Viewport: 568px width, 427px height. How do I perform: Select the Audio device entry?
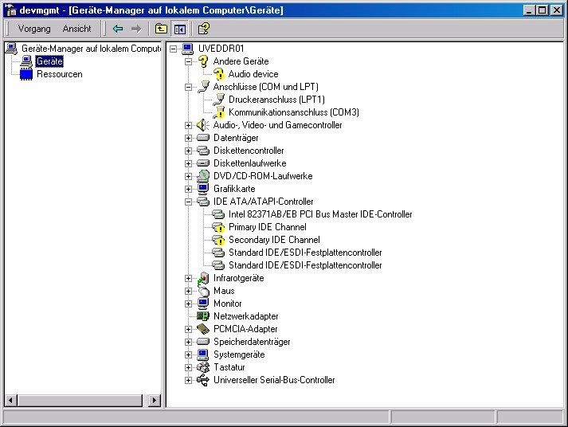point(253,74)
